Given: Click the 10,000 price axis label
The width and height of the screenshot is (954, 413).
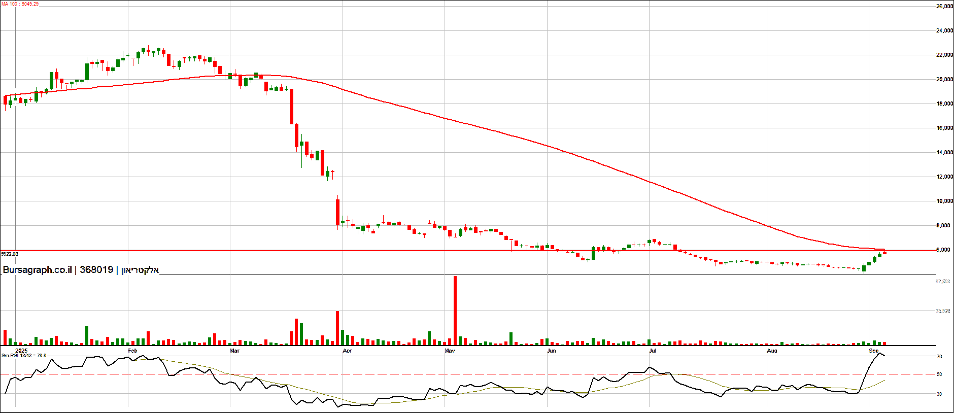Looking at the screenshot, I should (944, 201).
